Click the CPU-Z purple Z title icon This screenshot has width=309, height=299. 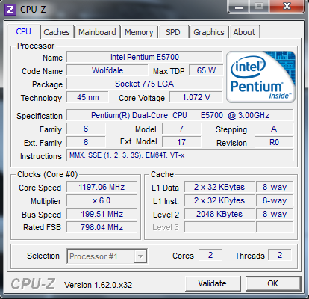(x=10, y=10)
